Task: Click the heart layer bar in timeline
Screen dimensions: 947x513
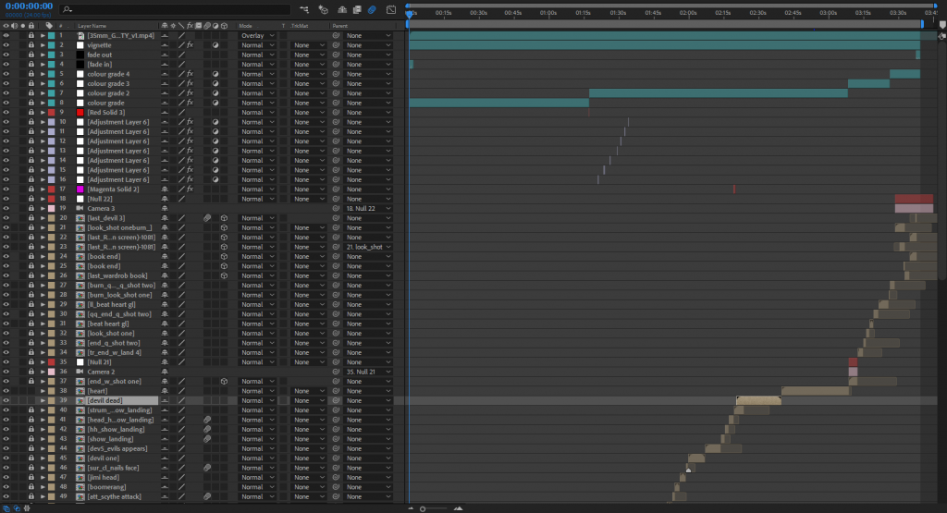Action: coord(816,391)
